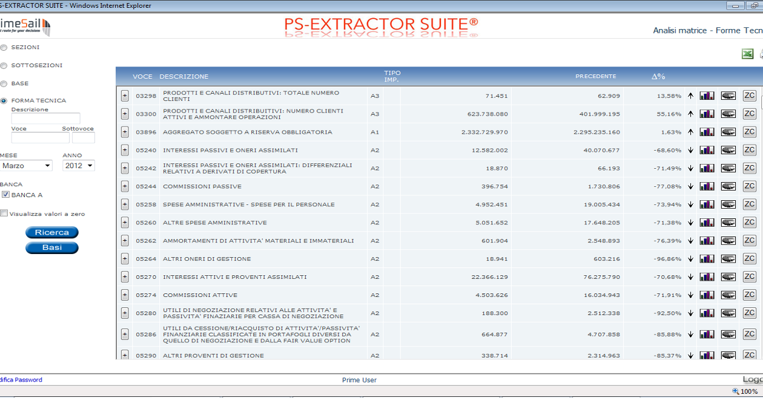Screen dimensions: 763x398
Task: Open bar chart for voce 05258
Action: pyautogui.click(x=707, y=204)
